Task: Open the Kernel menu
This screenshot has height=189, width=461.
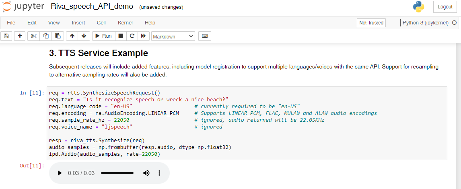Action: tap(125, 23)
